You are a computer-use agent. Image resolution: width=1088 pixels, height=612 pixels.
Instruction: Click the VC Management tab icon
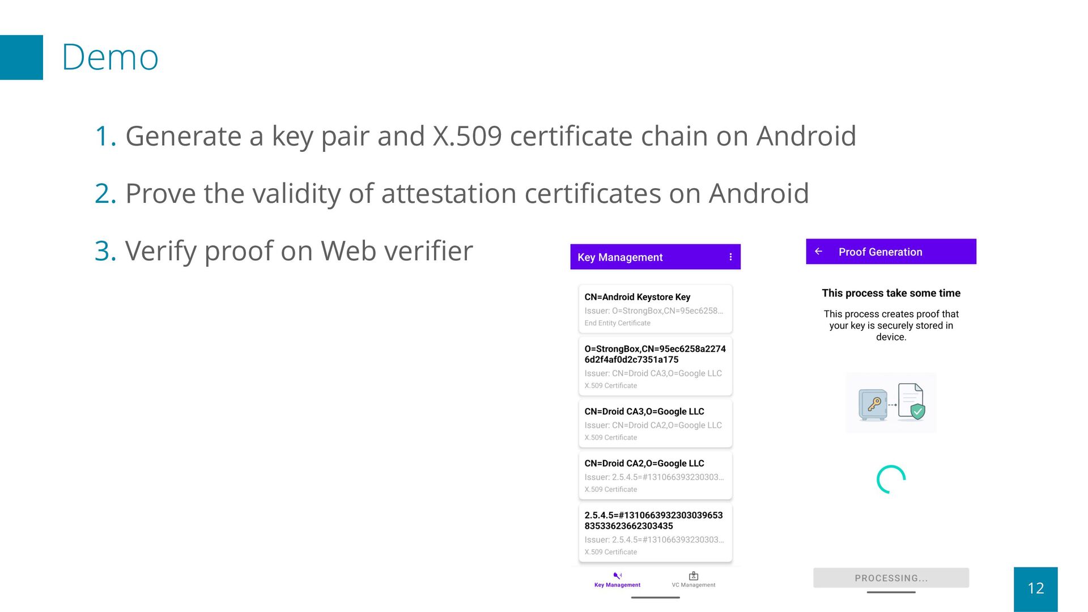(693, 576)
